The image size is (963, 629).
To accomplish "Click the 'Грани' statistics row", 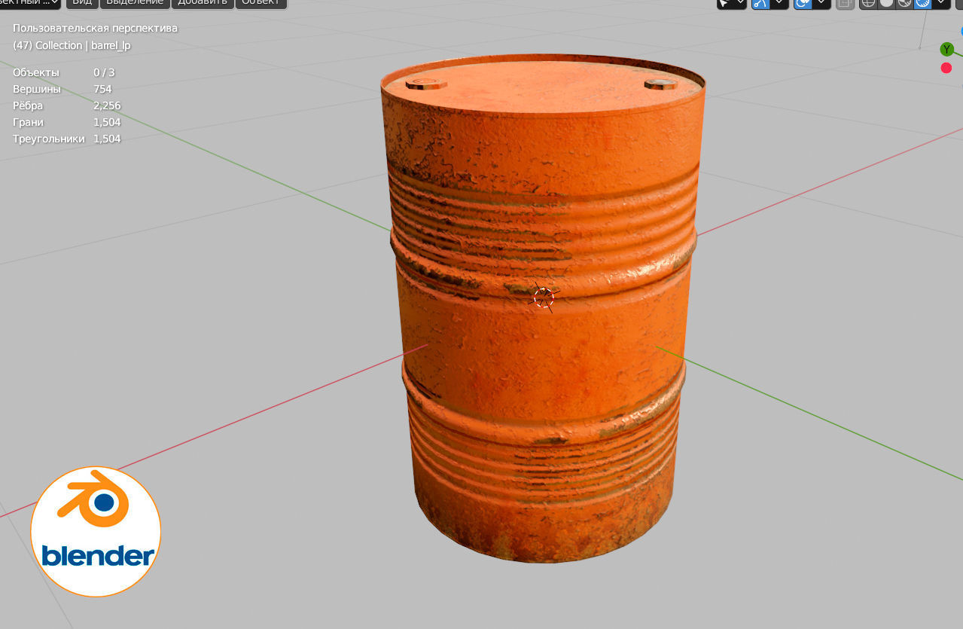I will tap(67, 122).
